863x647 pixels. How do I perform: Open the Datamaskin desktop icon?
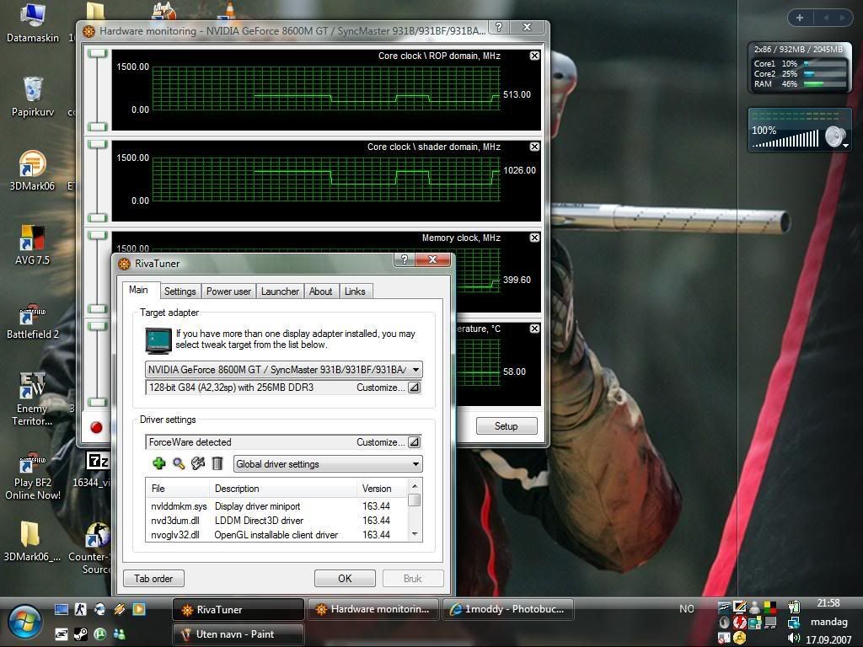click(33, 23)
